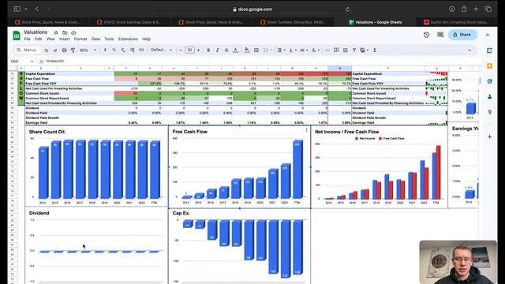Viewport: 505px width, 284px height.
Task: Open the zoom 85% dropdown
Action: pos(88,50)
